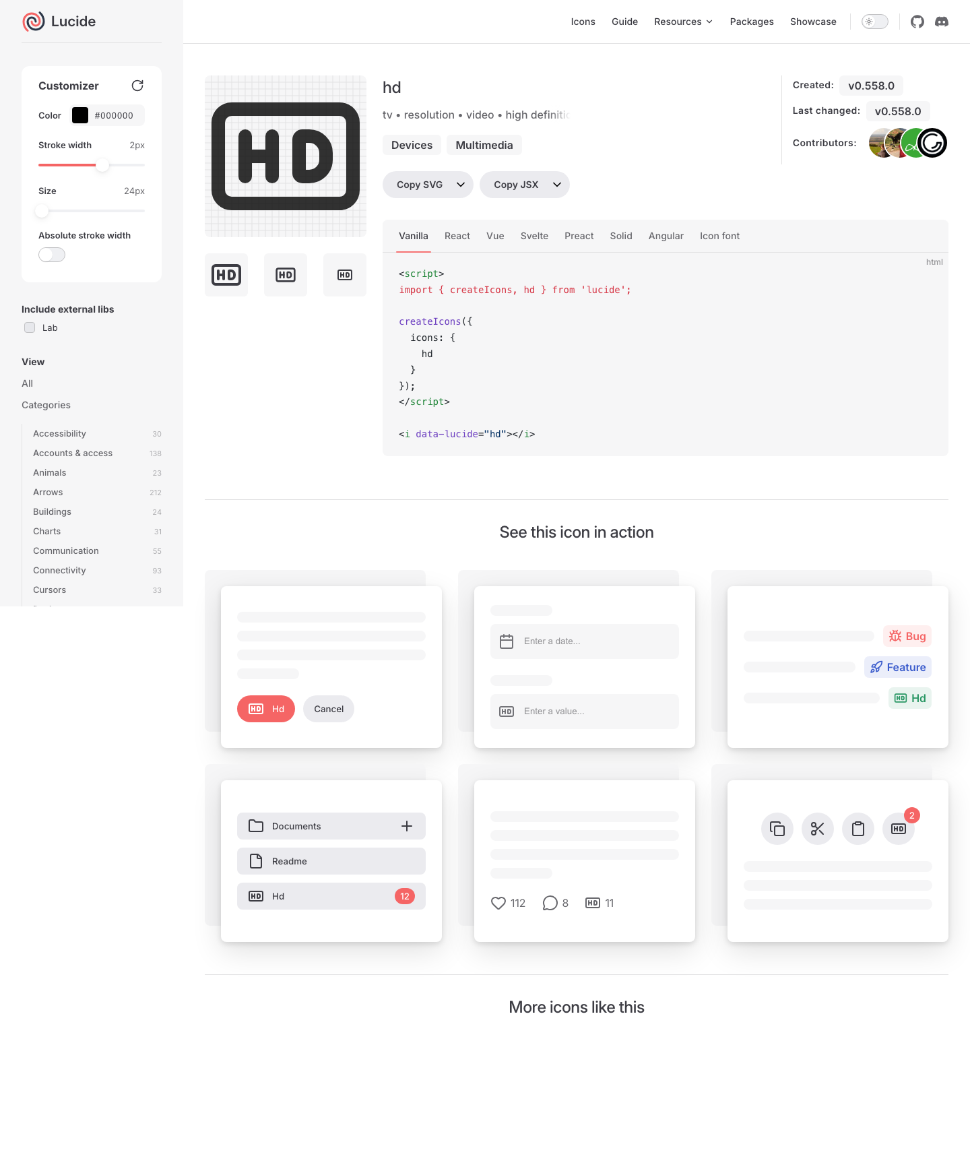Click the large HD icon preview
Screen dimensions: 970x1169
point(286,156)
